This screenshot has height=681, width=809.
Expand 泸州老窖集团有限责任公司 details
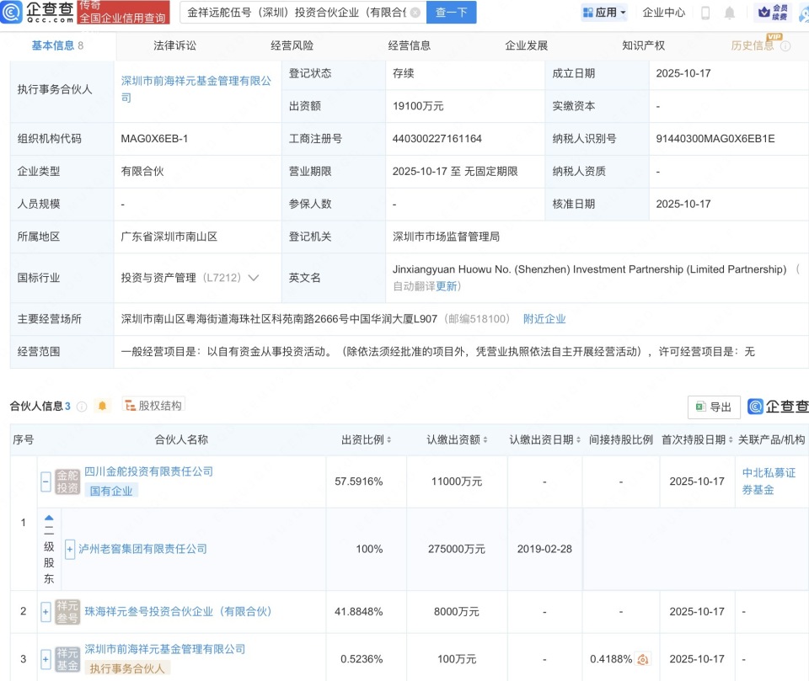tap(69, 549)
